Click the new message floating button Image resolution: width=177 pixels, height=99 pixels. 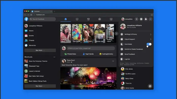coord(150,86)
